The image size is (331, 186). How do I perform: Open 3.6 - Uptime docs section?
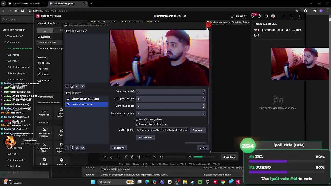(x=14, y=166)
